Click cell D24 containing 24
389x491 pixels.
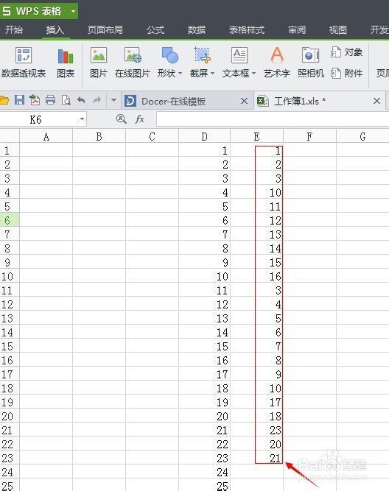tap(204, 472)
